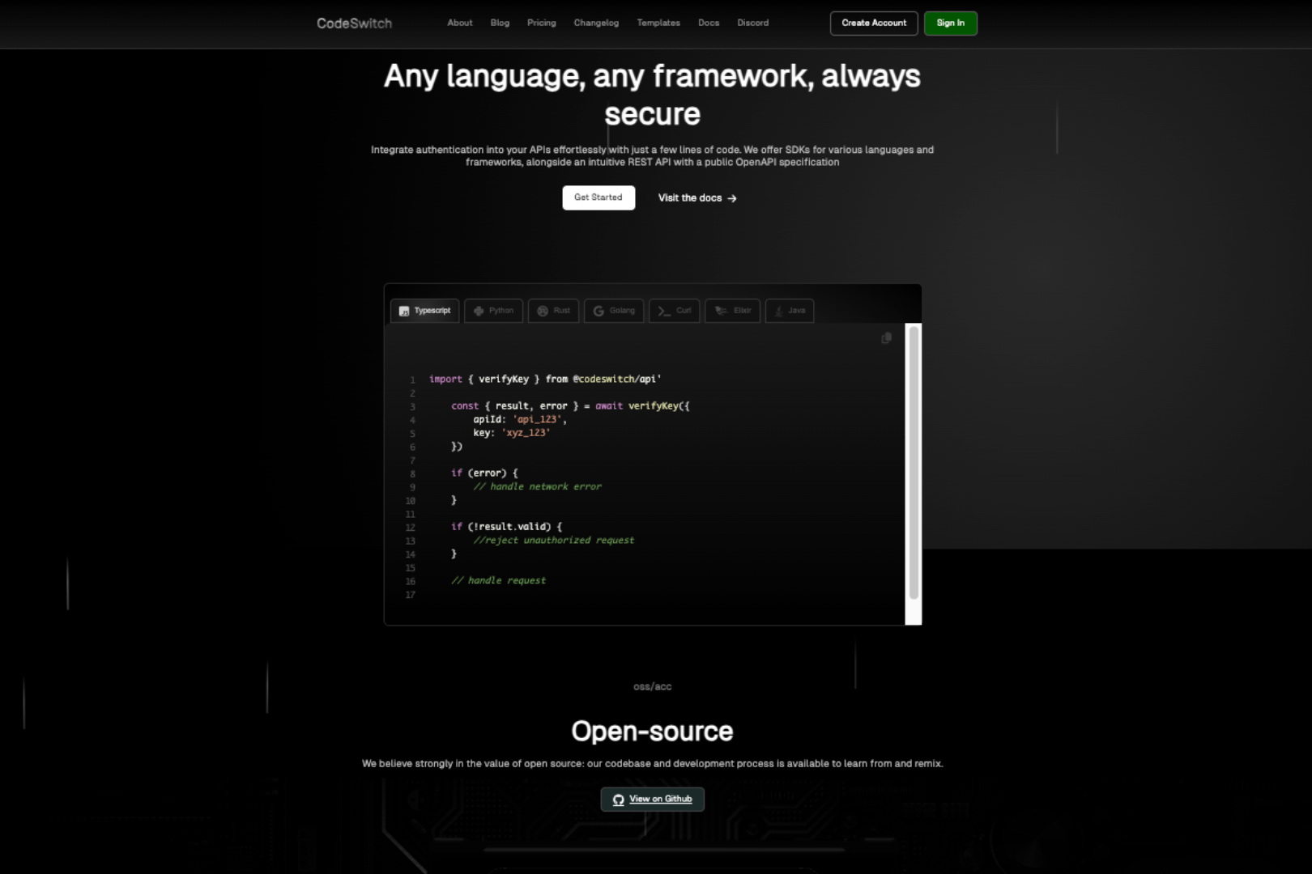The width and height of the screenshot is (1312, 874).
Task: Click the GitHub octocat icon
Action: click(x=619, y=800)
